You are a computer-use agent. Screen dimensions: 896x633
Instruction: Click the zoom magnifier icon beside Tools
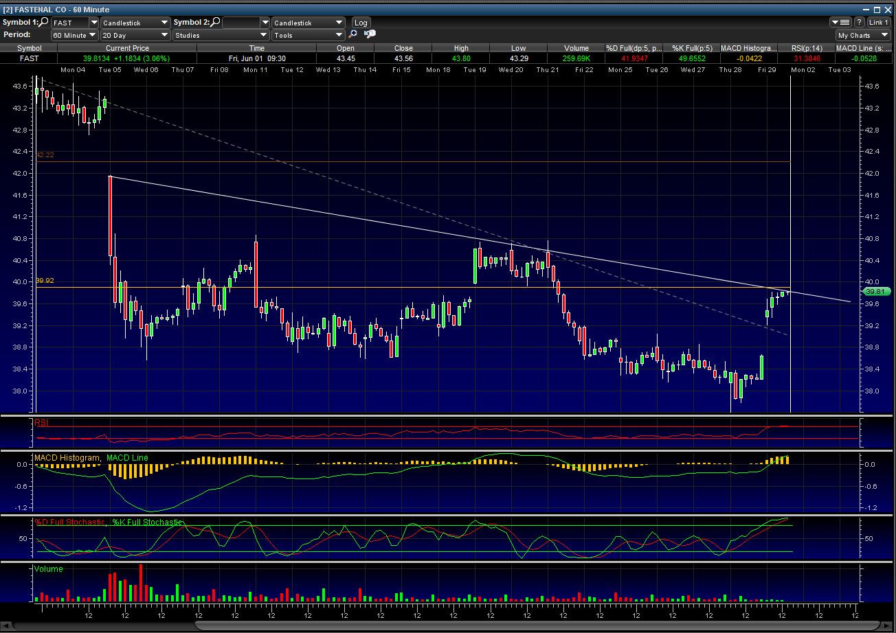point(354,35)
